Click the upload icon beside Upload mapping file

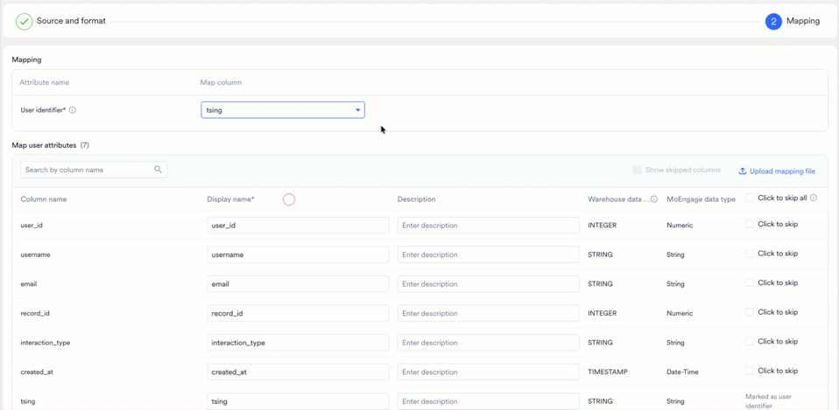[743, 171]
